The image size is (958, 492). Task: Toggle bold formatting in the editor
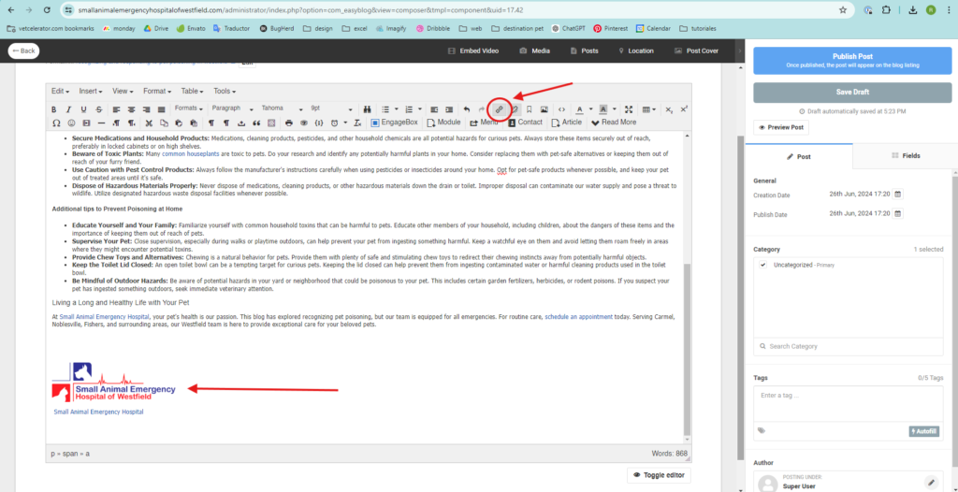pyautogui.click(x=55, y=109)
